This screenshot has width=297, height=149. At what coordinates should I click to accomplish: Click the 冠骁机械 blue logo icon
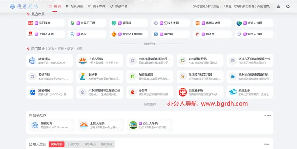(x=33, y=92)
